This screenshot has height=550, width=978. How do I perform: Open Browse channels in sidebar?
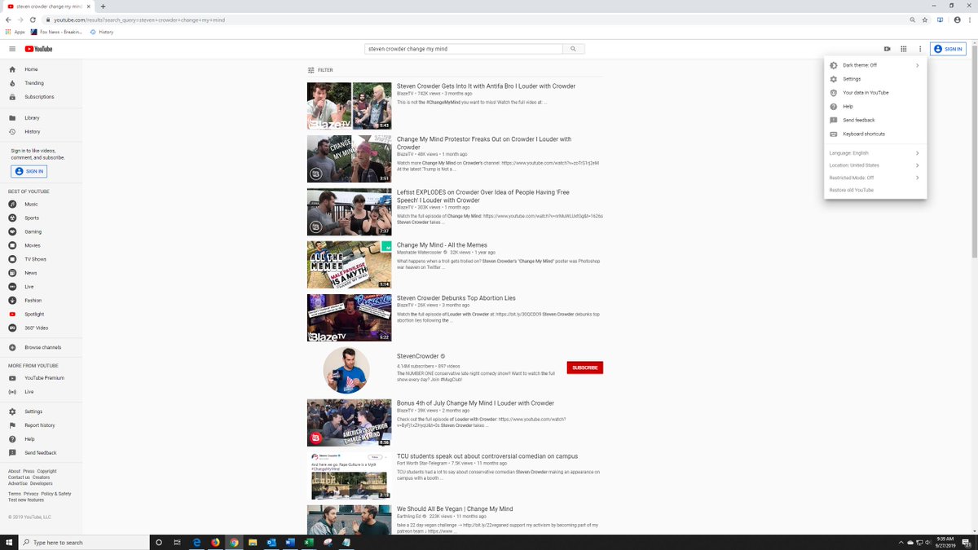(41, 347)
